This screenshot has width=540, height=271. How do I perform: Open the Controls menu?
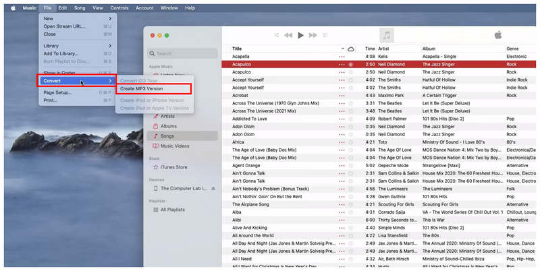(x=119, y=8)
